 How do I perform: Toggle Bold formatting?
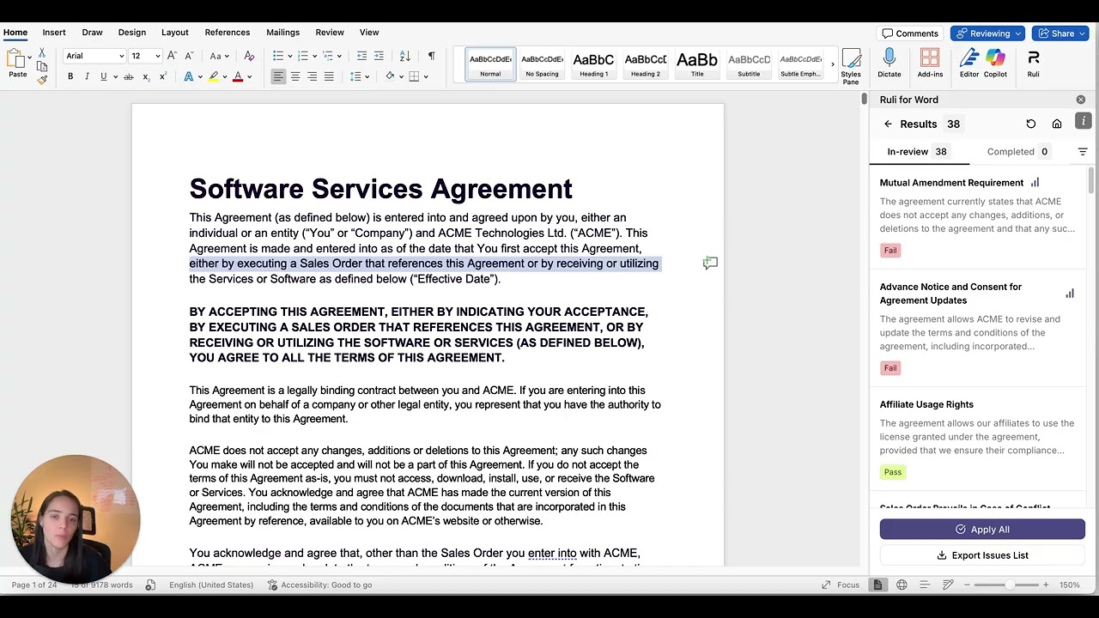click(70, 76)
